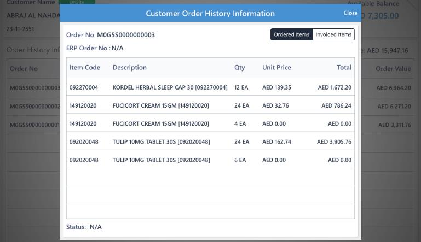This screenshot has width=421, height=242.
Task: Click unit price AED 139.35
Action: [x=276, y=87]
